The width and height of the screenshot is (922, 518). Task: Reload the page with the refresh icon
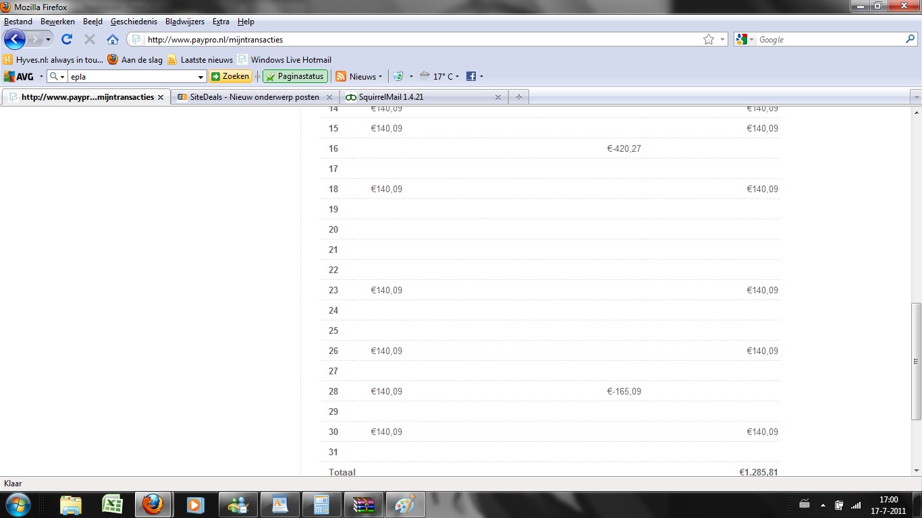tap(67, 39)
